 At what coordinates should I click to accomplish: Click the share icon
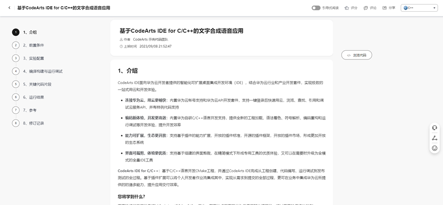[385, 8]
